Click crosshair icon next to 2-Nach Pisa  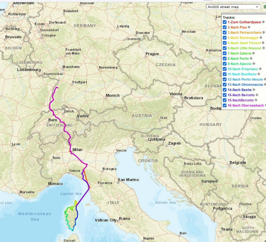[x=249, y=27]
